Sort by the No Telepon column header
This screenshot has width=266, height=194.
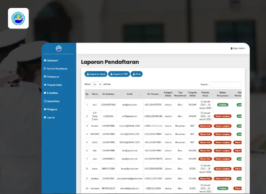[x=153, y=94]
